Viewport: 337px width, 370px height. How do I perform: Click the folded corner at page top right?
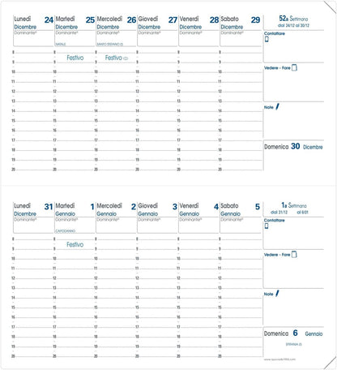[x=330, y=6]
